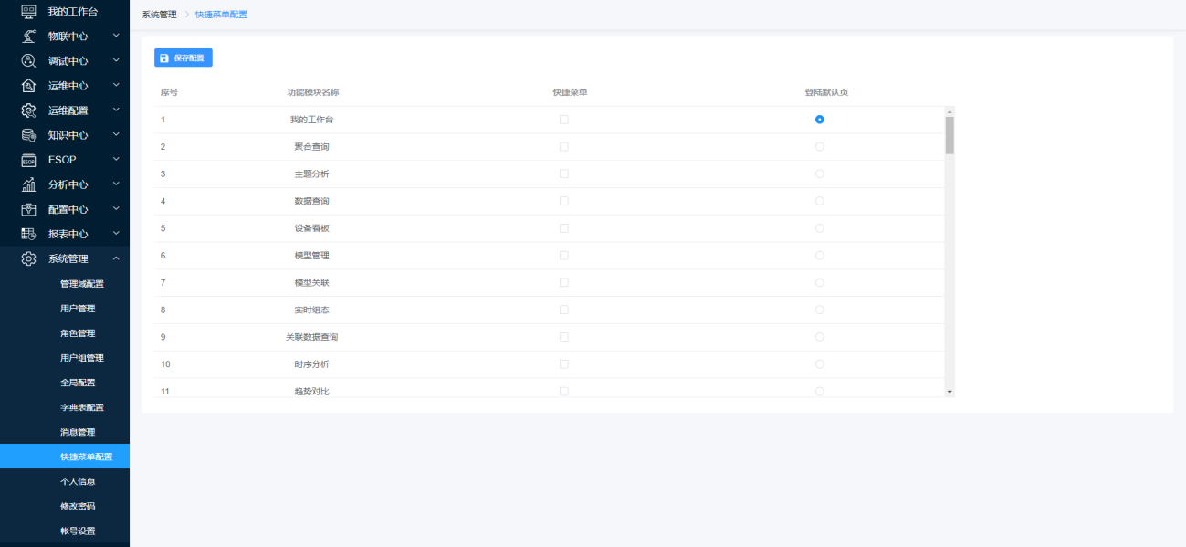This screenshot has width=1186, height=547.
Task: Check the 快捷菜单 box for 设备看板
Action: [x=563, y=228]
